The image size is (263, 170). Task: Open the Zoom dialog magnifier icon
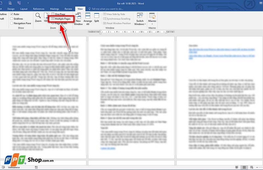coord(38,15)
